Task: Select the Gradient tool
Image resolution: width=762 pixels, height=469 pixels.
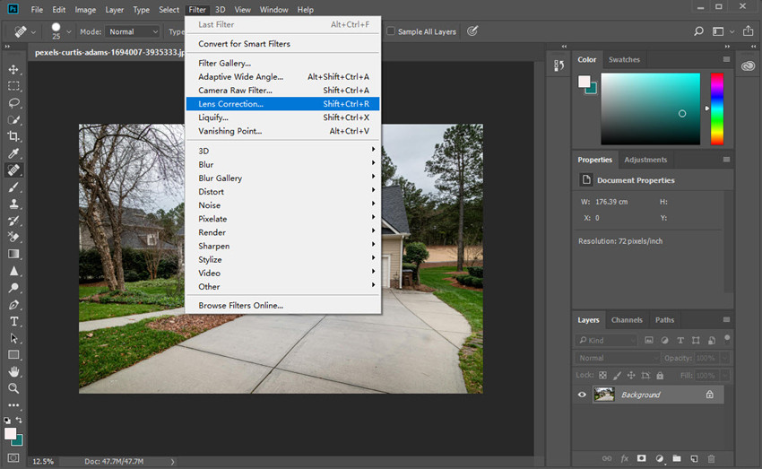Action: tap(13, 254)
